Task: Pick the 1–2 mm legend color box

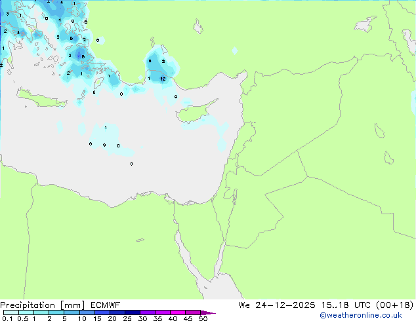Action: pyautogui.click(x=41, y=312)
